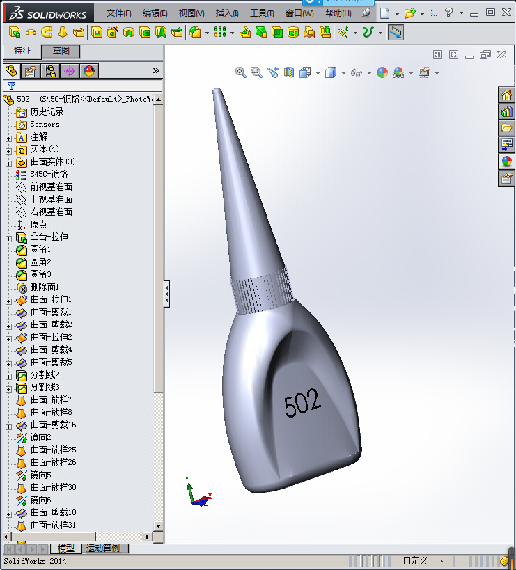Select the Extruded Cut tool
Screen dimensions: 516x570
coord(97,32)
